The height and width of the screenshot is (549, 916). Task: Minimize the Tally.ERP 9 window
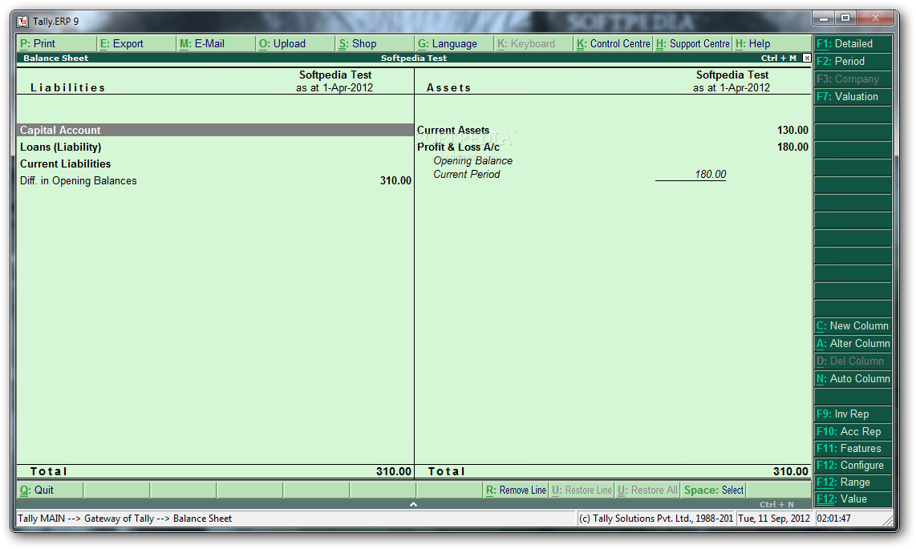click(x=824, y=18)
